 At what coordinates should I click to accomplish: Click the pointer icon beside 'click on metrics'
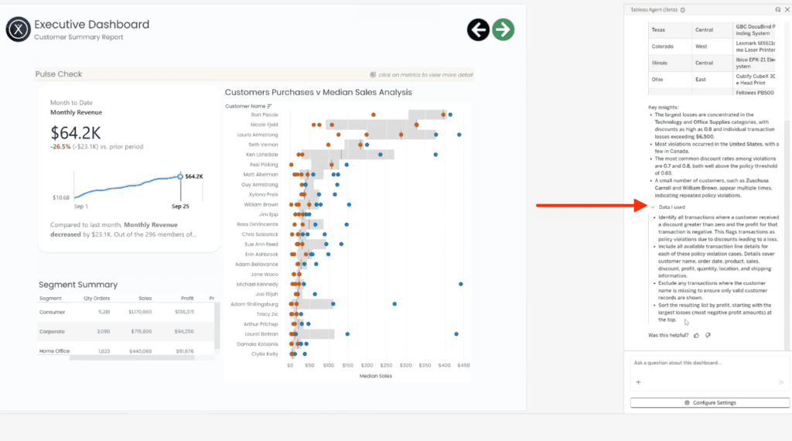(x=373, y=75)
